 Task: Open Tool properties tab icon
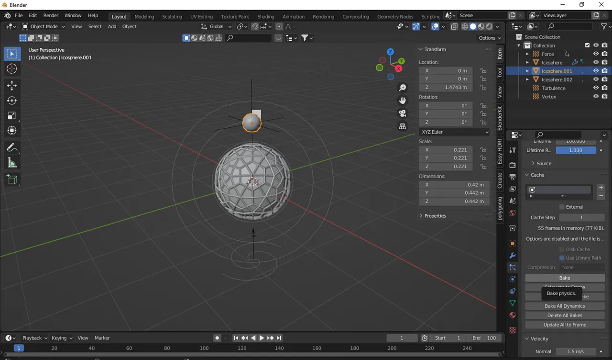[513, 150]
